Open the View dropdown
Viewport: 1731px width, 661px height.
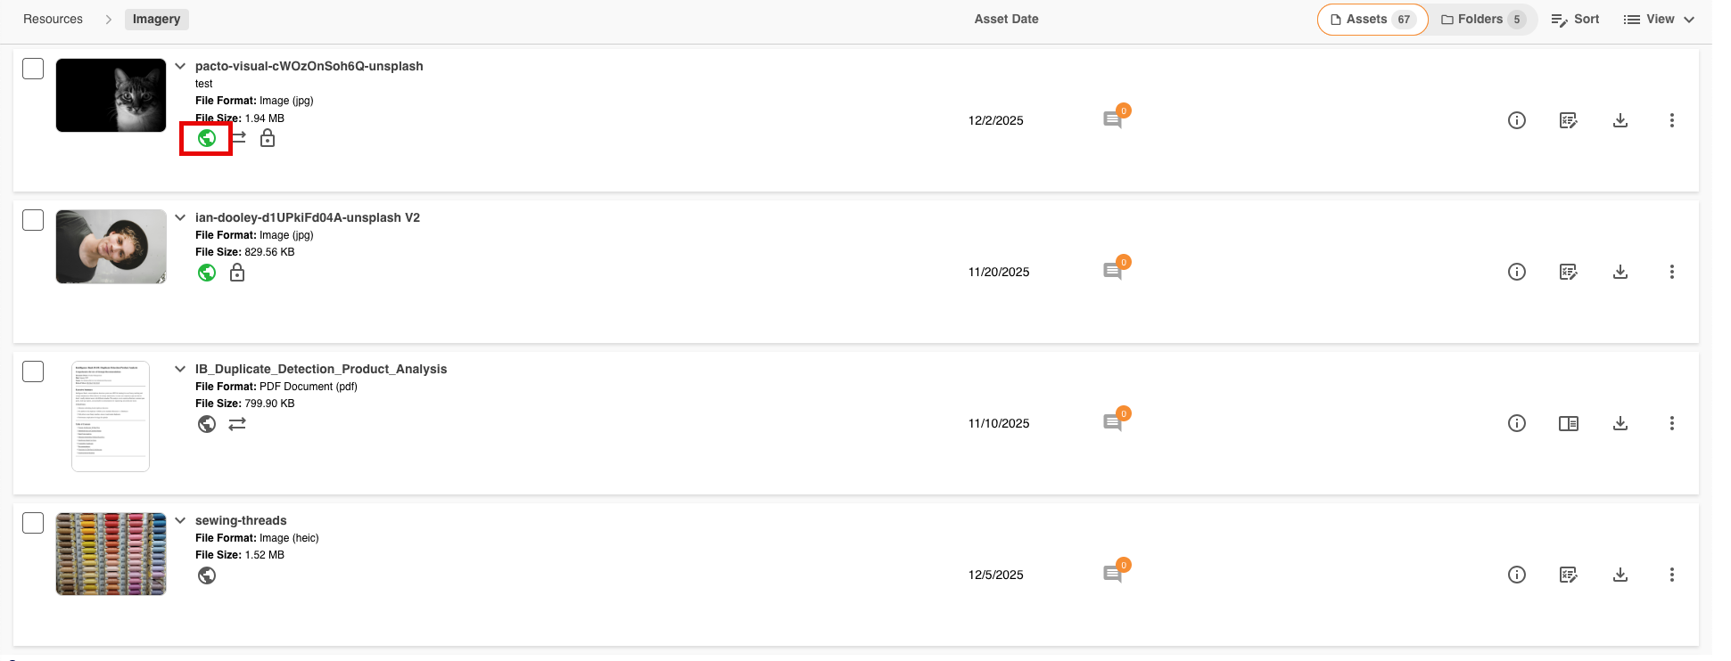(x=1659, y=19)
